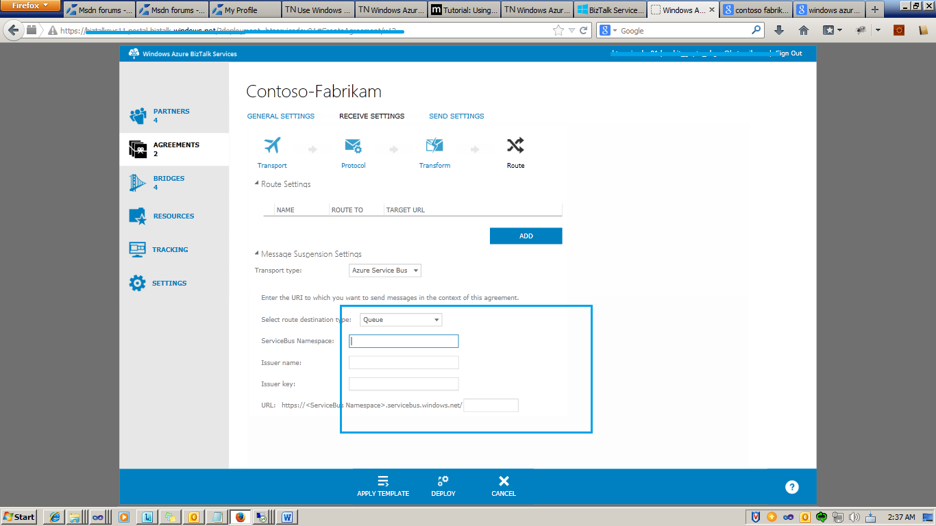This screenshot has width=936, height=526.
Task: Select the Route shuffle step icon
Action: click(x=515, y=145)
